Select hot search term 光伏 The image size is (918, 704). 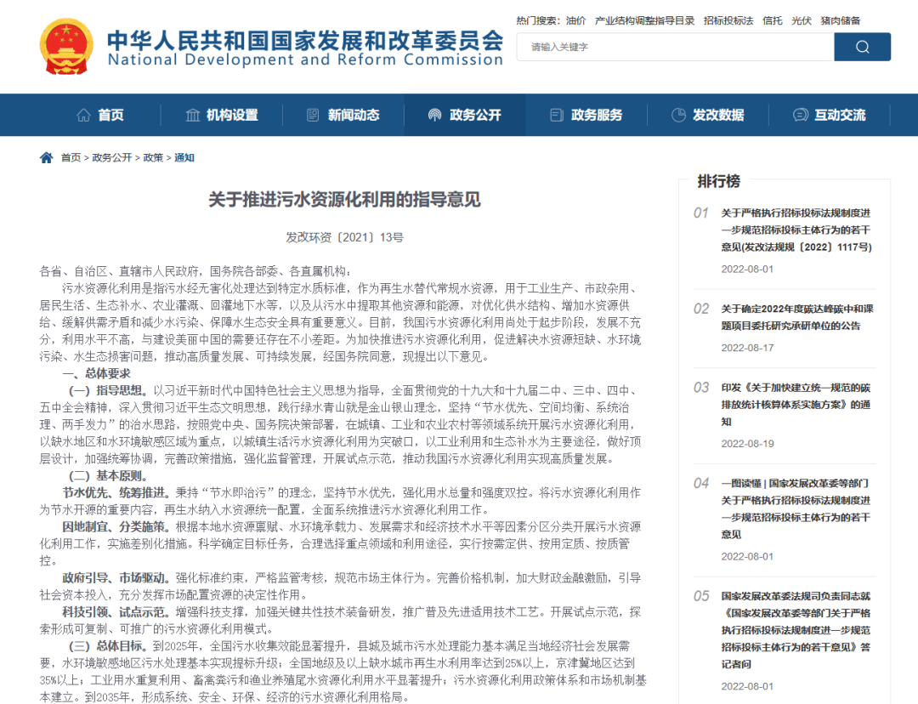(x=802, y=20)
